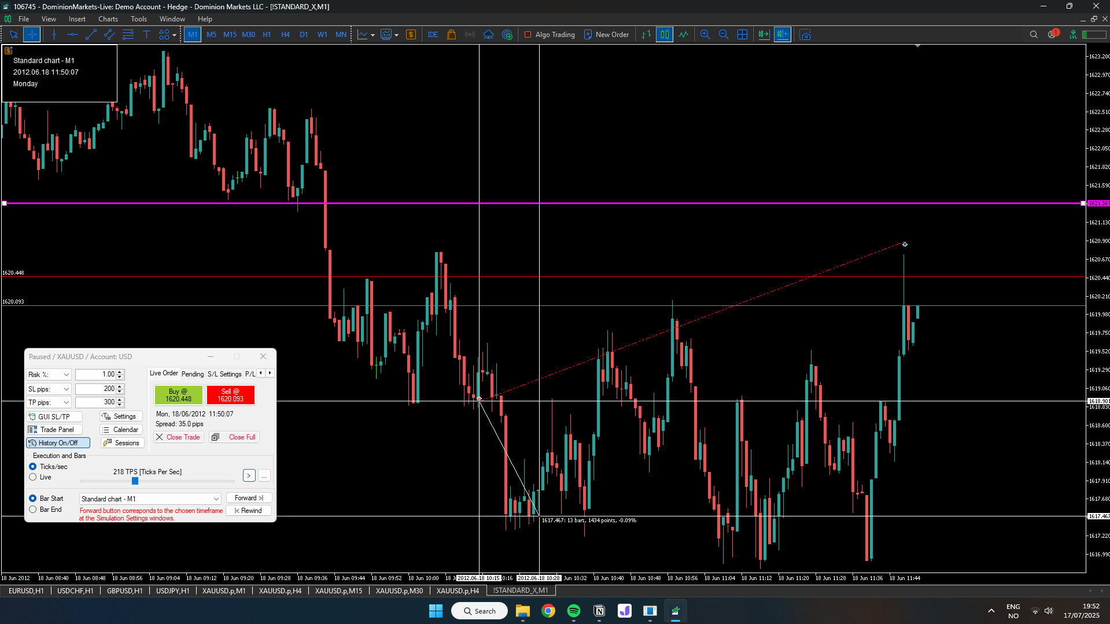This screenshot has height=624, width=1110.
Task: Open the toolbar search magnifier
Action: pos(1034,35)
